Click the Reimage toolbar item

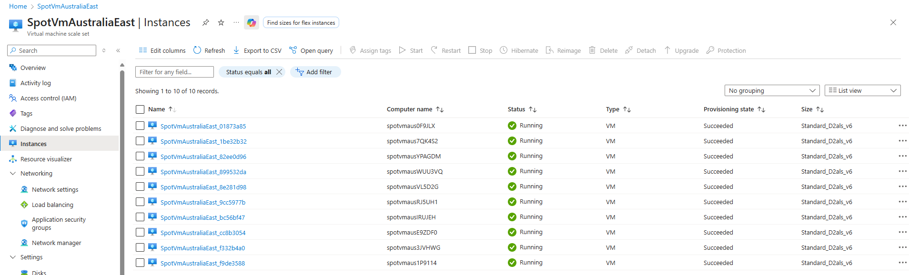coord(563,50)
